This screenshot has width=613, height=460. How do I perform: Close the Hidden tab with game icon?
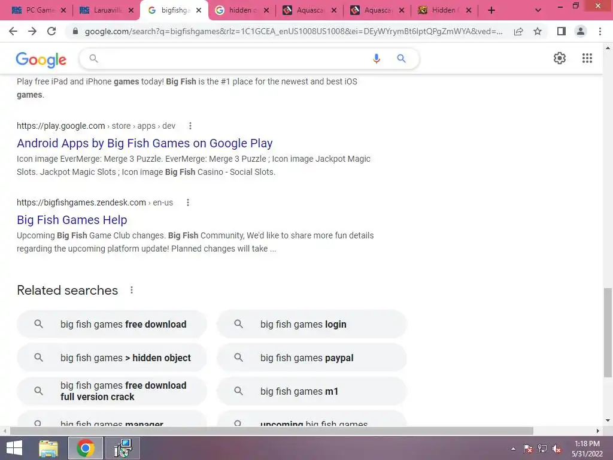point(469,10)
